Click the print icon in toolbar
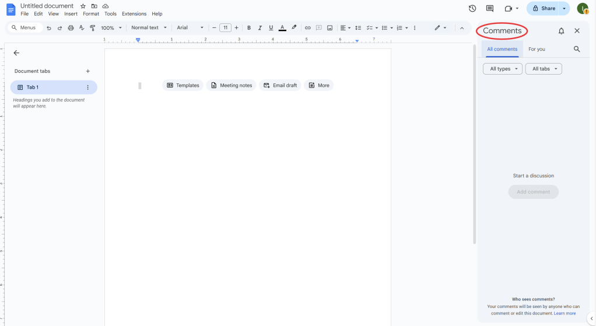 click(x=71, y=28)
